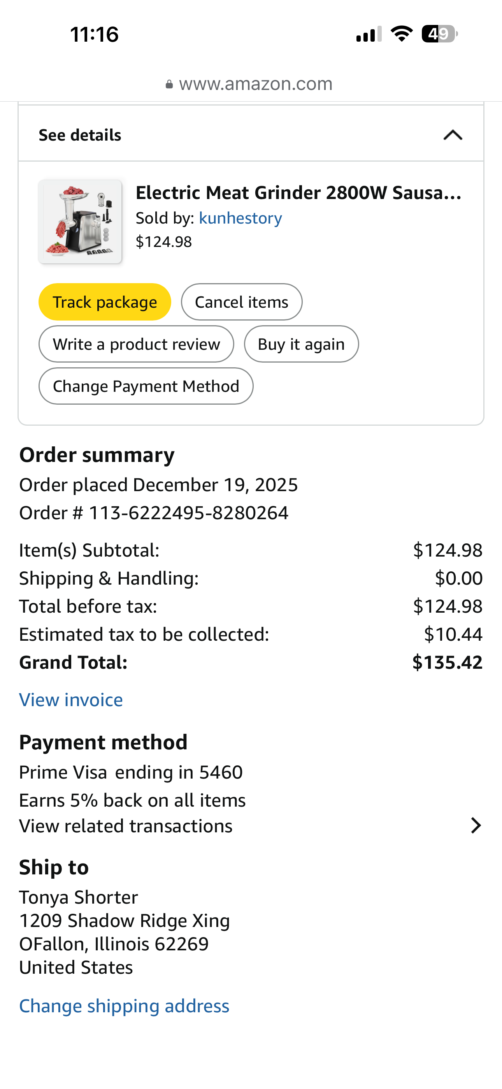Tap Write a product review

tap(136, 344)
